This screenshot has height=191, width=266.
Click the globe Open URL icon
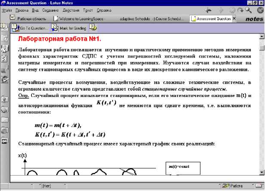(x=260, y=10)
